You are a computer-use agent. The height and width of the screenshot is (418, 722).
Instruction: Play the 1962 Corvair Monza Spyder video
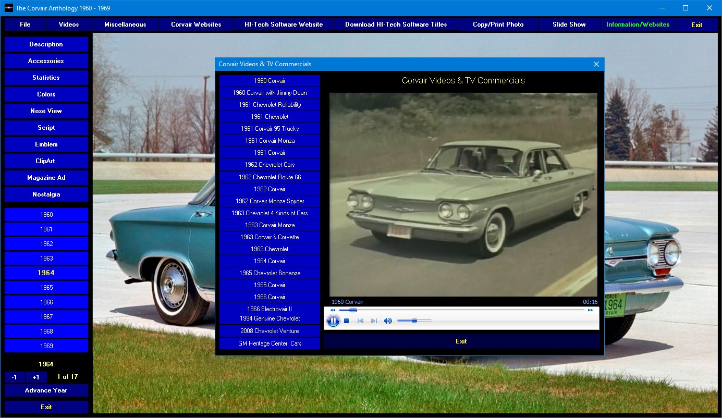pos(270,201)
